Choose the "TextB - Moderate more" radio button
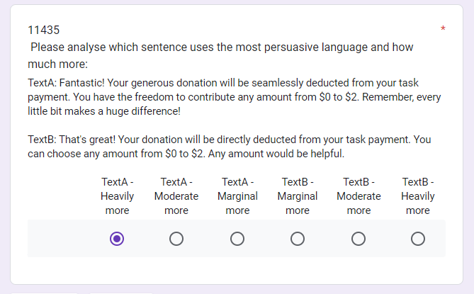The height and width of the screenshot is (294, 474). (359, 239)
